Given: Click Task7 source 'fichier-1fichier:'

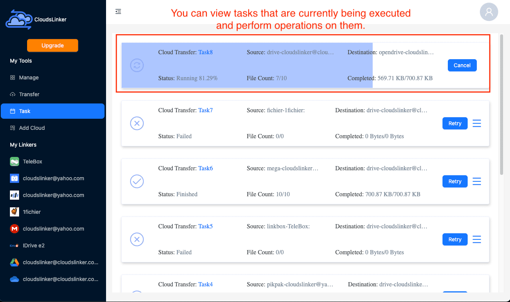Looking at the screenshot, I should 286,110.
